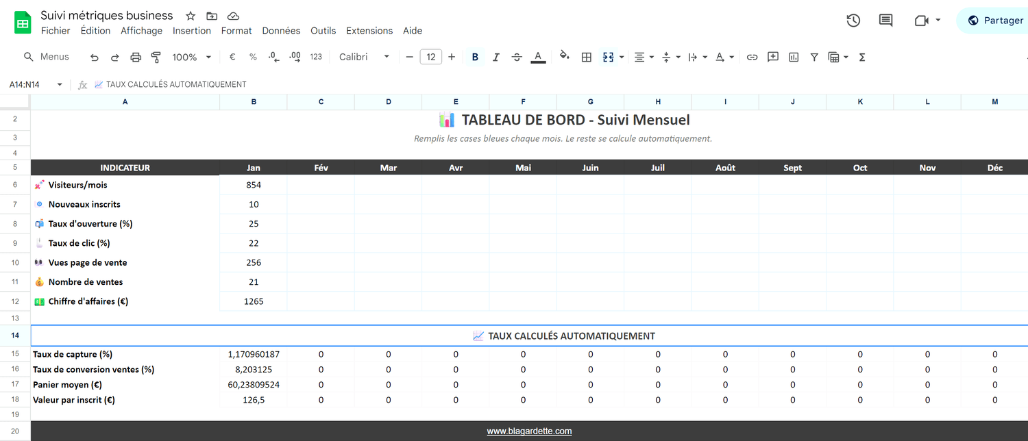The image size is (1028, 441).
Task: Apply percent format to selection
Action: [253, 57]
